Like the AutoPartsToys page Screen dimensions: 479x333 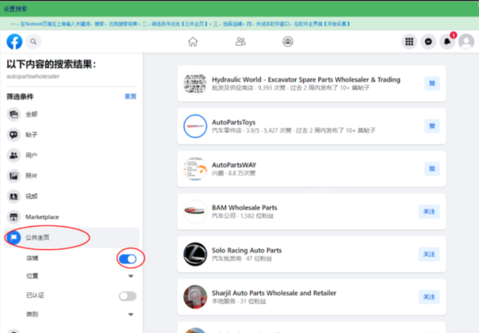[x=432, y=126]
